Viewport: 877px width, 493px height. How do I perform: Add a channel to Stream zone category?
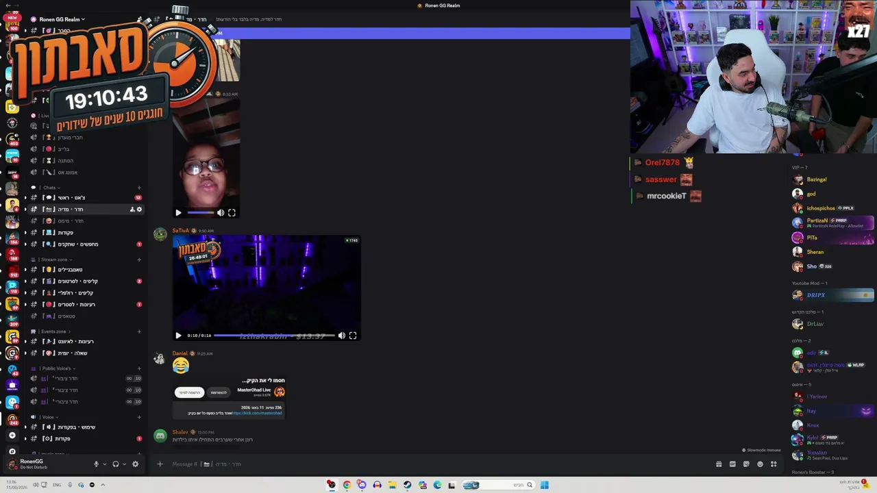(139, 260)
